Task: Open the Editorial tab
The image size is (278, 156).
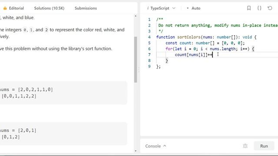Action: click(17, 8)
